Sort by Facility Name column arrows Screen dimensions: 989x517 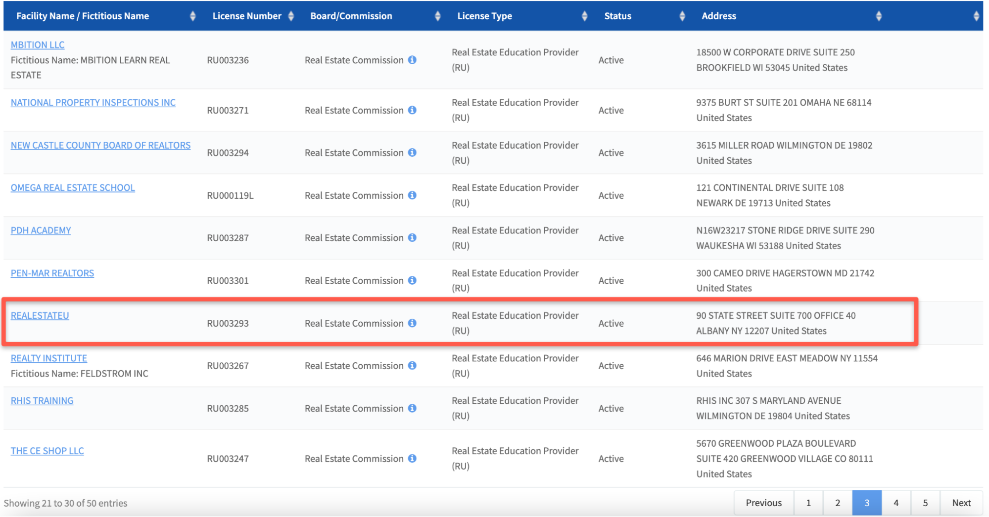(x=192, y=16)
